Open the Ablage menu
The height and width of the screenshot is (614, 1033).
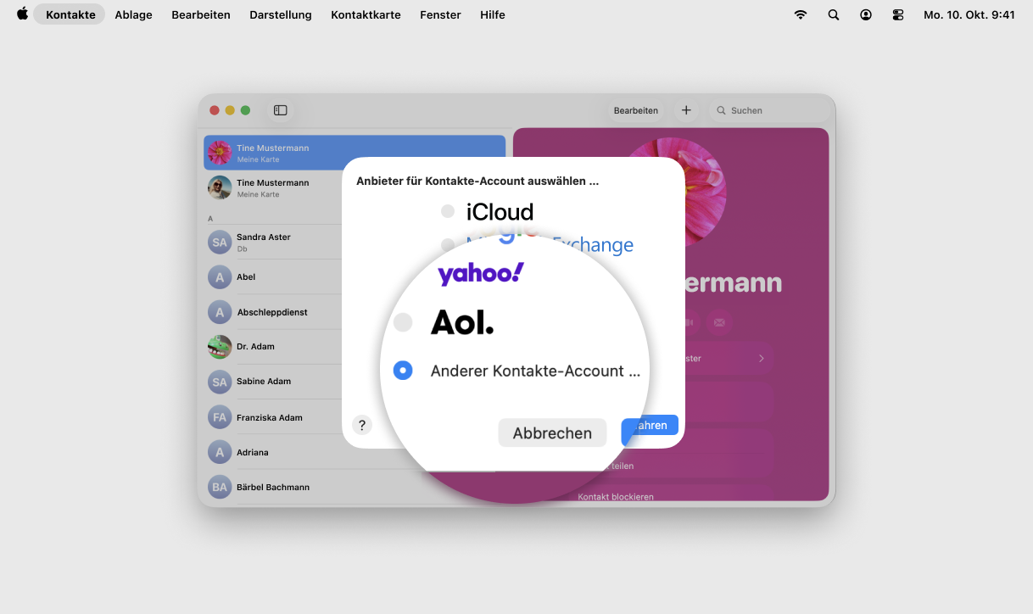pyautogui.click(x=133, y=14)
